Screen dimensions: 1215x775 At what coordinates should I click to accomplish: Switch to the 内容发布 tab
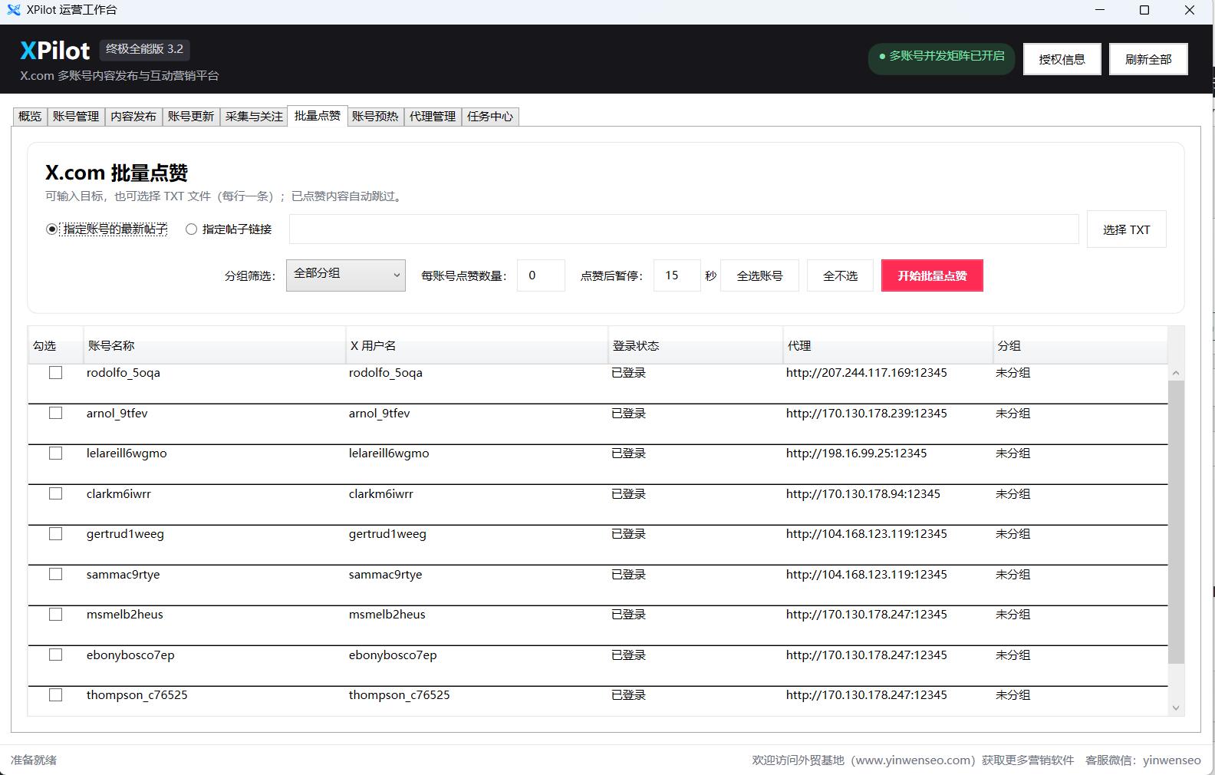click(x=133, y=116)
